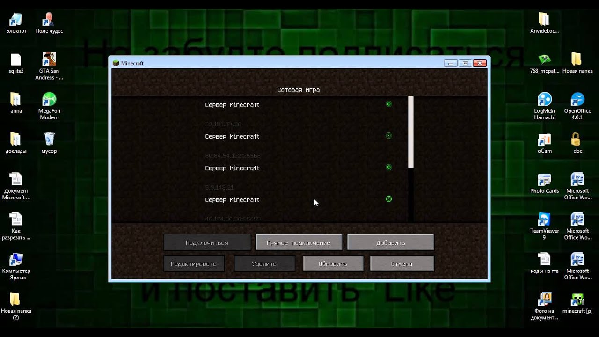Click the Редактировать button
Viewport: 599px width, 337px height.
click(x=194, y=264)
